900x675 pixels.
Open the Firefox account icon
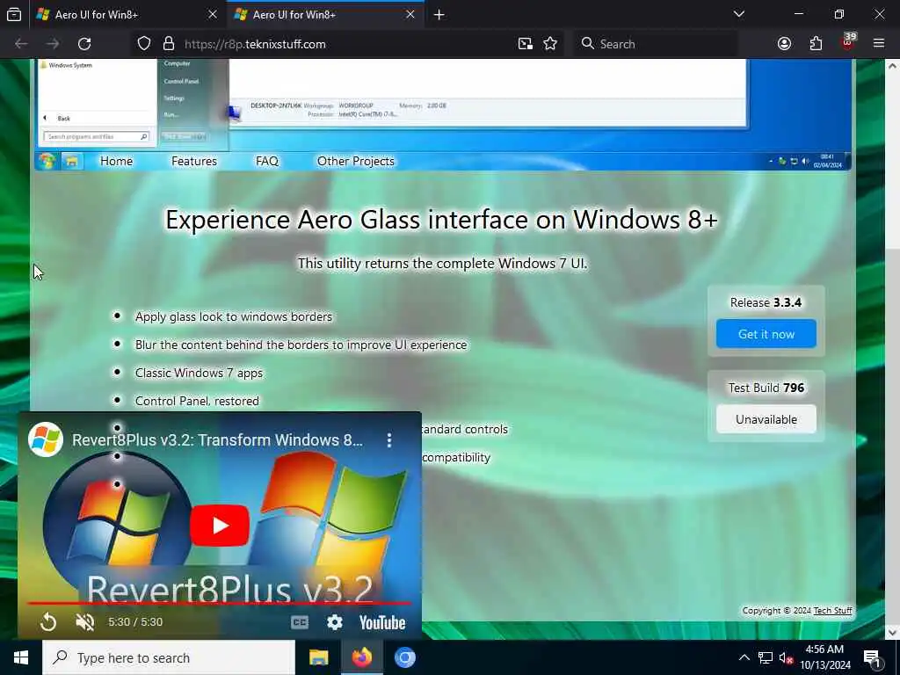pos(785,44)
